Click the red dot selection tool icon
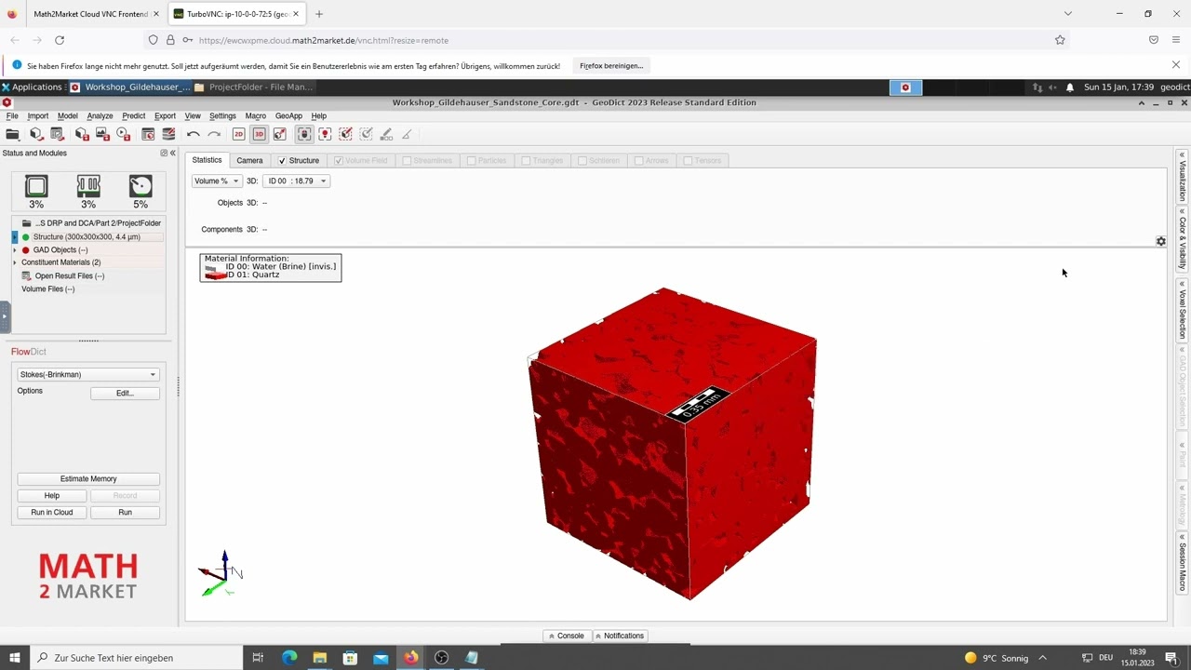 click(x=325, y=134)
